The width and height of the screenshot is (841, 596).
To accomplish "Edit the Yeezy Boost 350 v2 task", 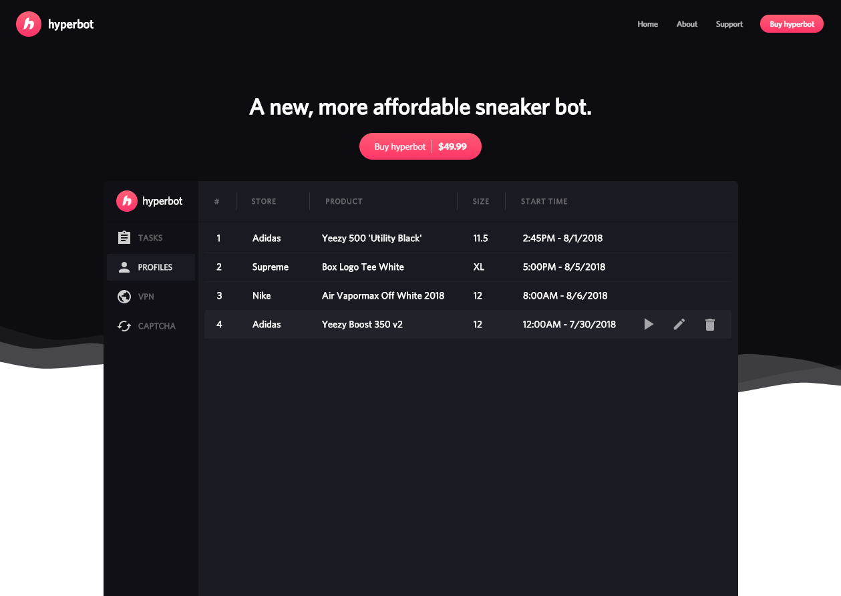I will tap(679, 325).
